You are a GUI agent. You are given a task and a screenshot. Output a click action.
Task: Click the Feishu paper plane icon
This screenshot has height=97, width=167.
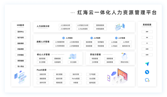point(147,64)
